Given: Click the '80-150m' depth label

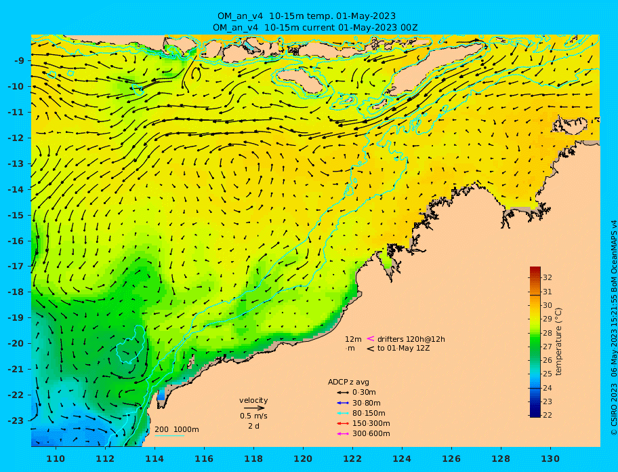Looking at the screenshot, I should point(369,413).
